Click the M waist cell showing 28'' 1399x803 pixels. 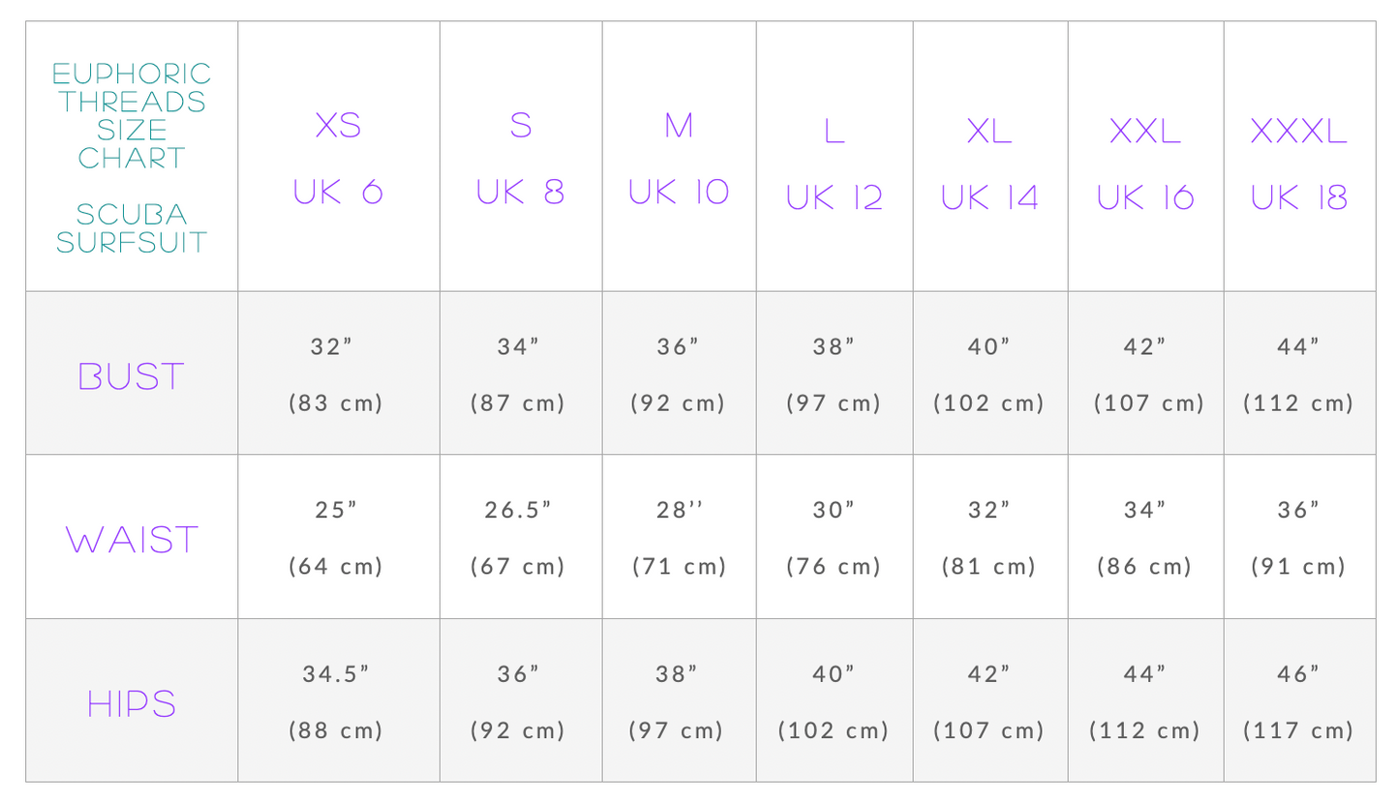(679, 537)
